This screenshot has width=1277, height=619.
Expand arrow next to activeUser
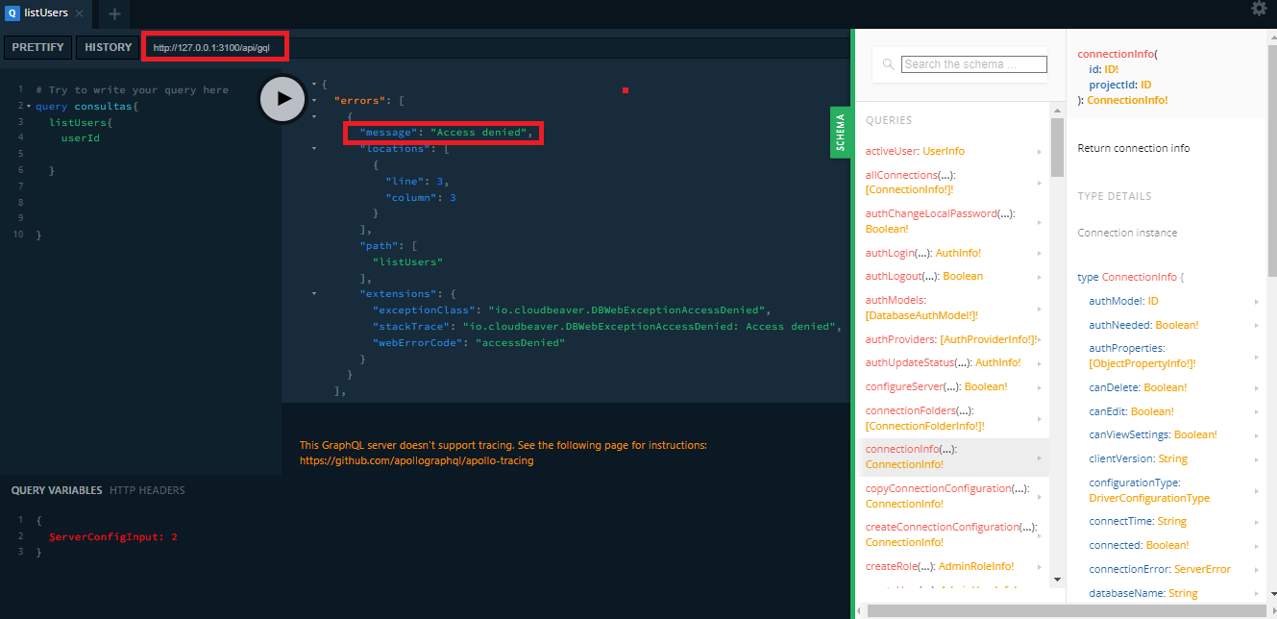point(1039,152)
